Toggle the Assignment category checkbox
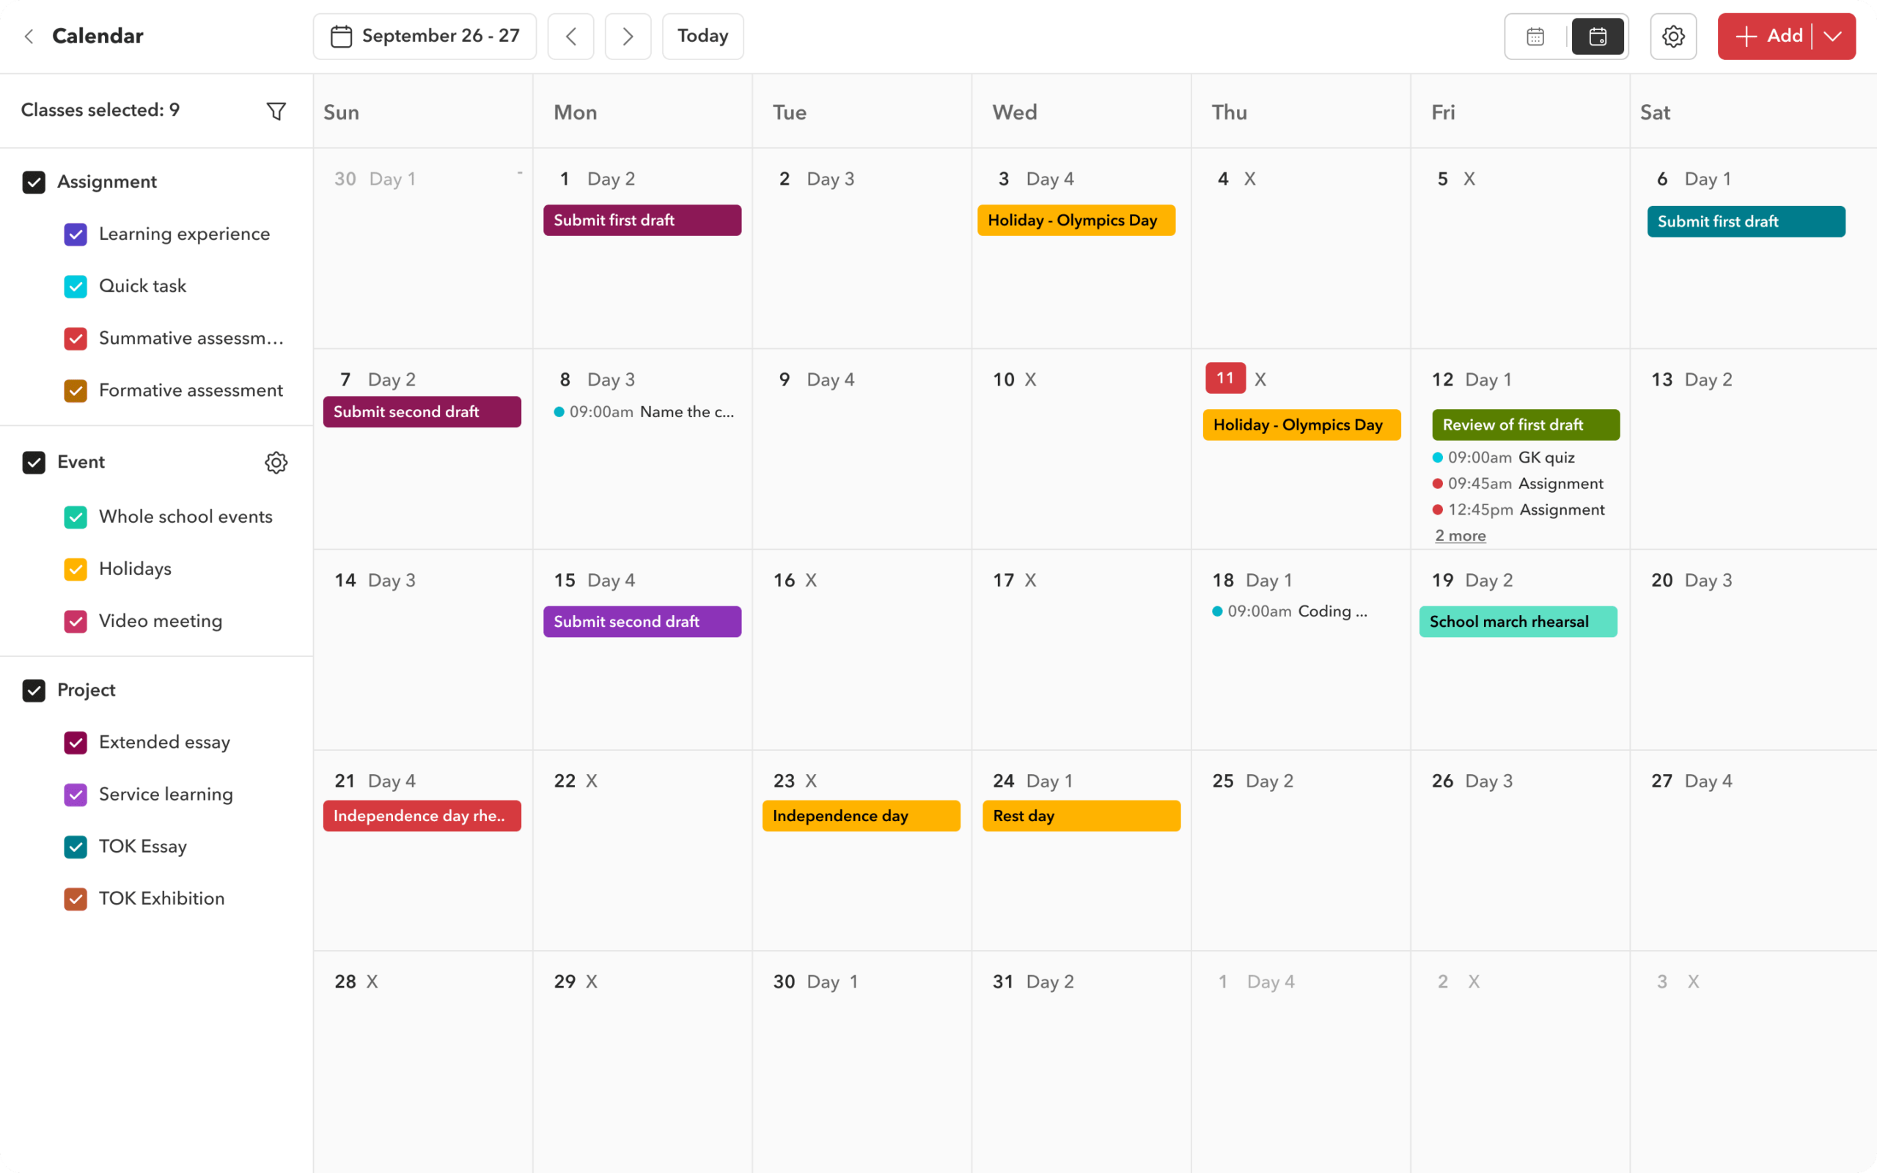Image resolution: width=1877 pixels, height=1173 pixels. (34, 183)
